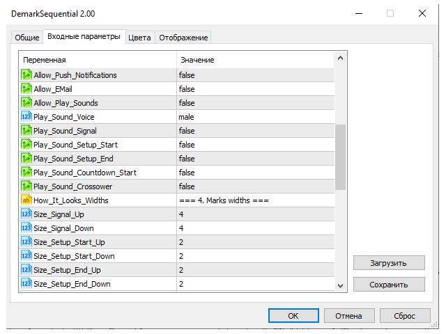The height and width of the screenshot is (334, 446).
Task: Click the Size_Setup_End_Down integer icon
Action: tap(26, 284)
